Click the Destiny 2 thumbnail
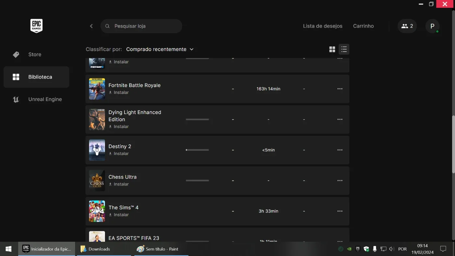This screenshot has width=455, height=256. (97, 150)
